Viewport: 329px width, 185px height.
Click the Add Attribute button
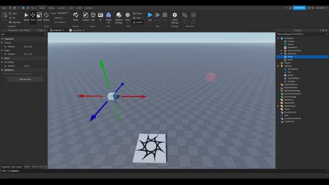[x=25, y=79]
